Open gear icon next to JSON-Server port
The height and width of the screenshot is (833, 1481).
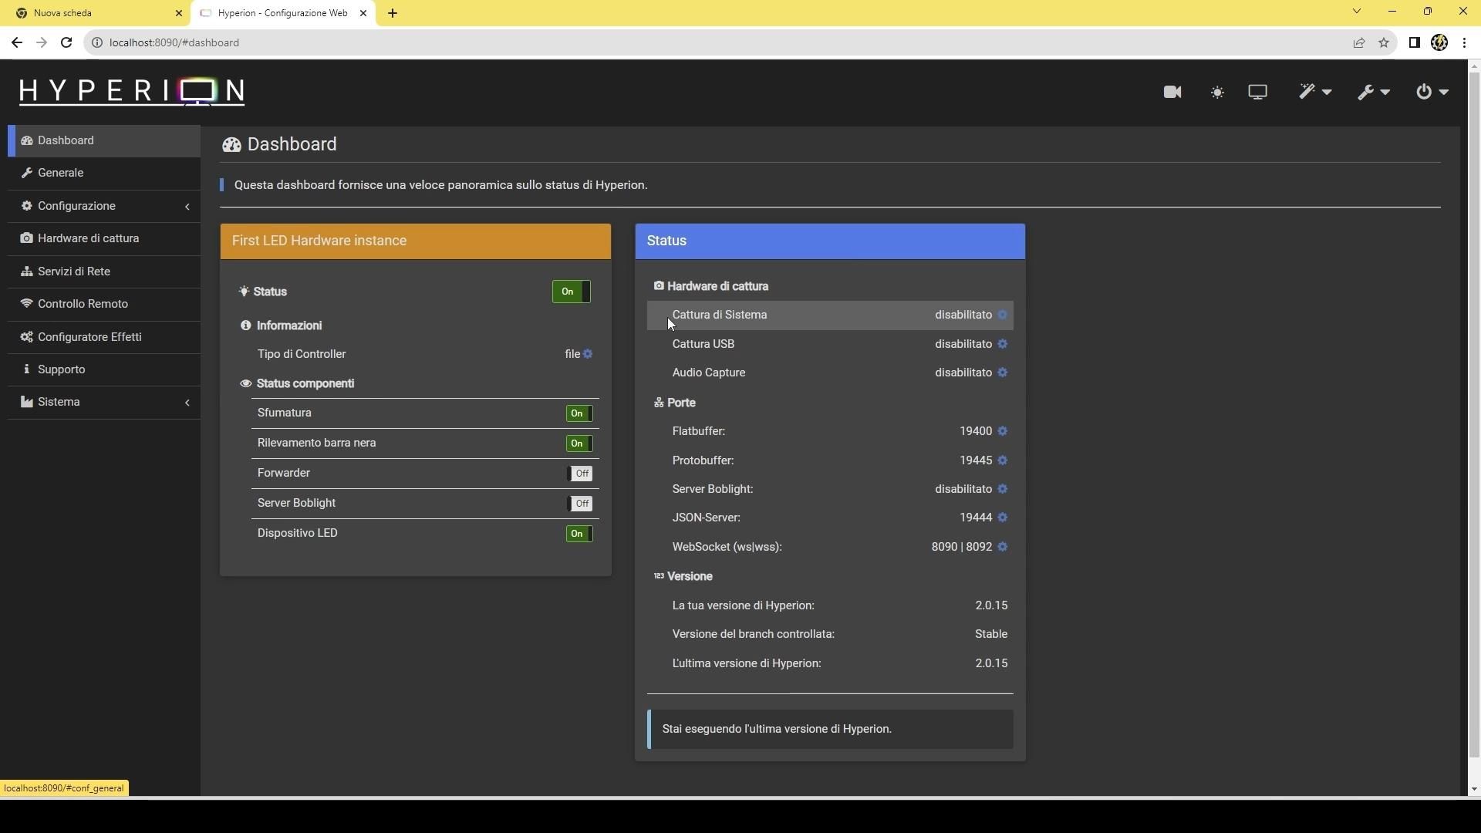(1002, 518)
